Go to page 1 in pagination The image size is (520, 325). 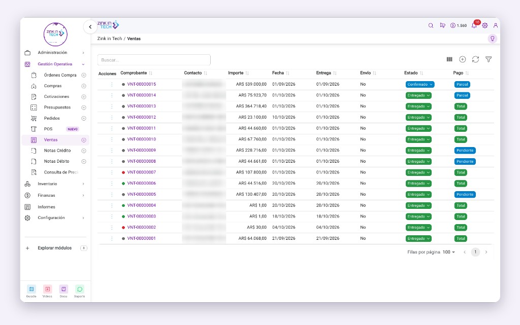[475, 252]
